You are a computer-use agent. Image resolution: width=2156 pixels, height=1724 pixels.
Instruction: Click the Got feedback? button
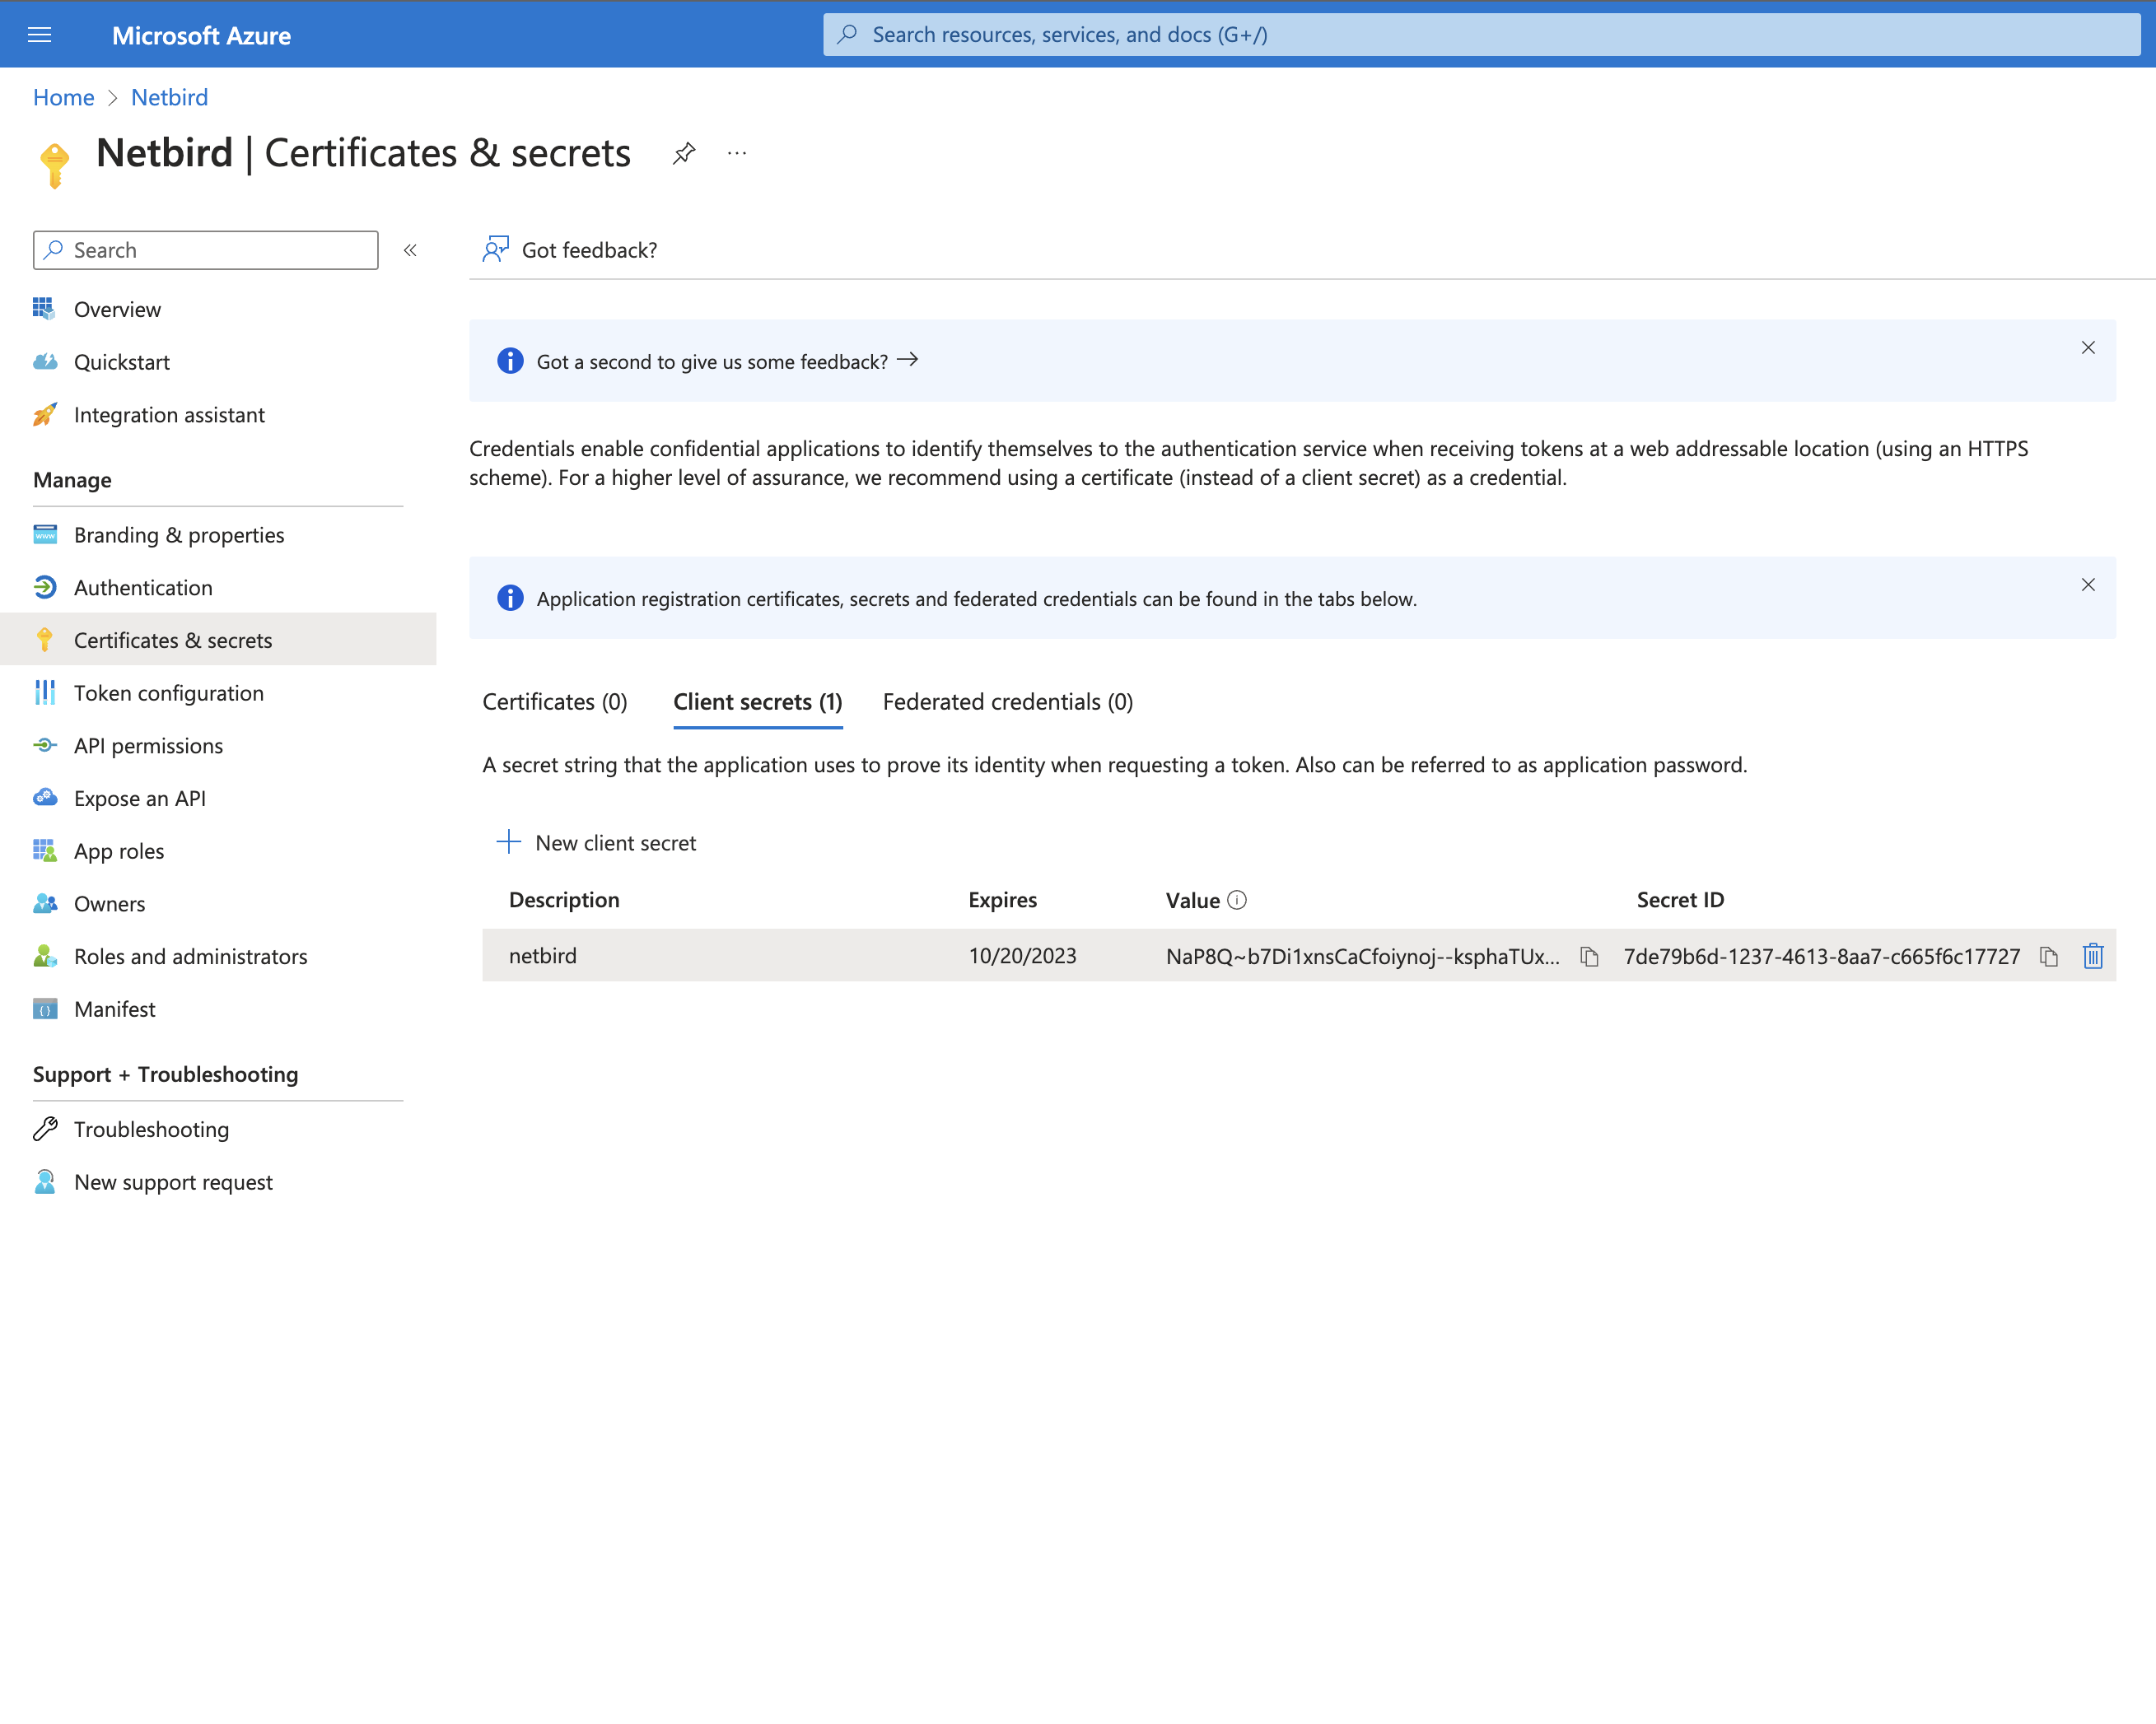click(570, 250)
